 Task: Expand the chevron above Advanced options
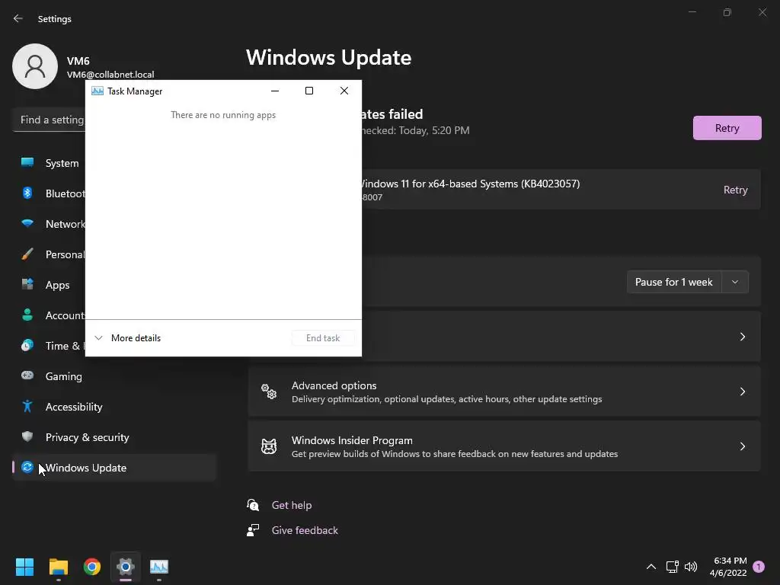pos(742,337)
